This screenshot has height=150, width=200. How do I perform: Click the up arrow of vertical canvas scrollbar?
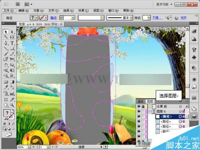click(x=187, y=29)
